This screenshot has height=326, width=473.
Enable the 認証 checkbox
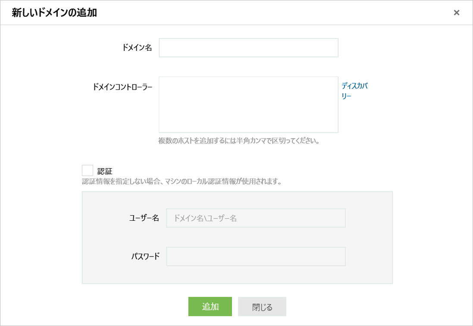pyautogui.click(x=88, y=170)
